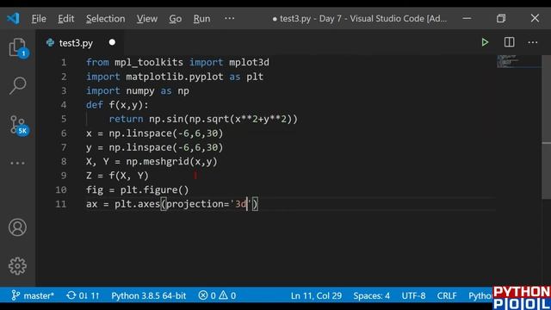Click 'plt.axes' on line 11
551x310 pixels.
click(x=138, y=204)
